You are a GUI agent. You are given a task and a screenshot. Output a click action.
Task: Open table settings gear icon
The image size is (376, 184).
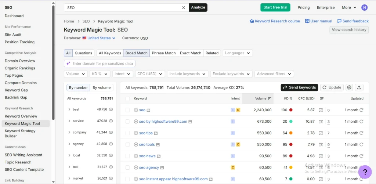pos(349,87)
